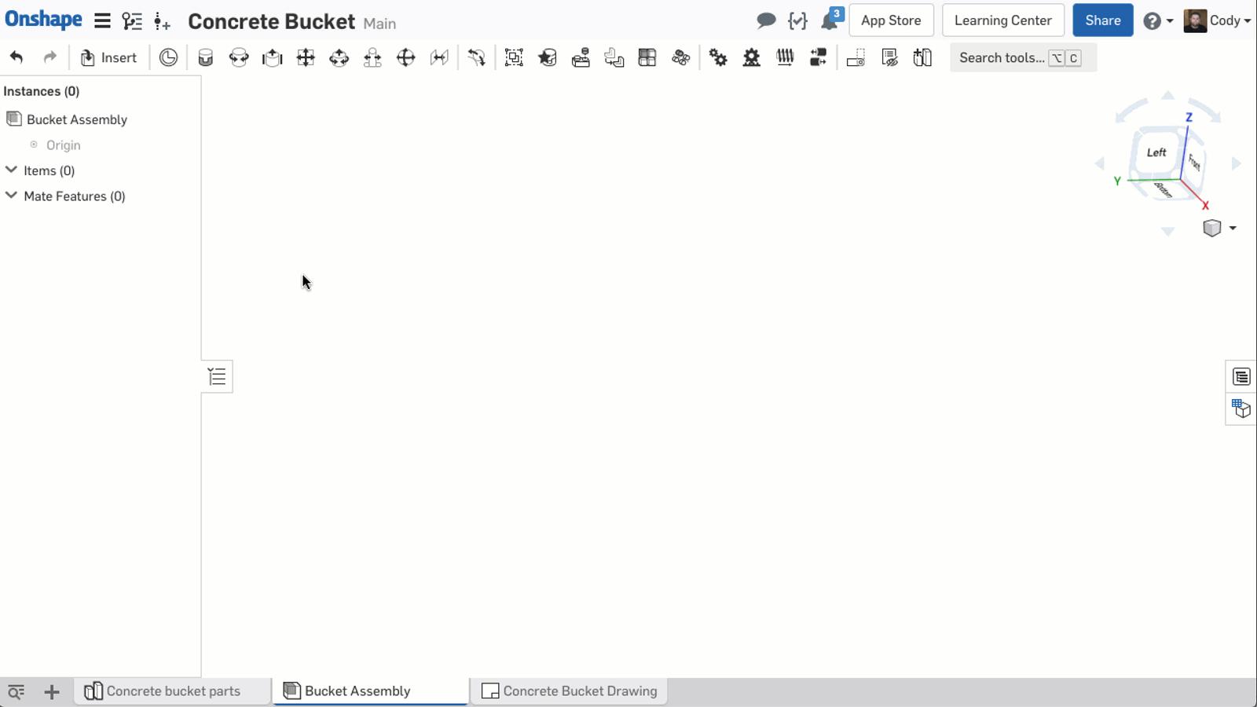
Task: Choose the Planar mate tool
Action: (x=306, y=57)
